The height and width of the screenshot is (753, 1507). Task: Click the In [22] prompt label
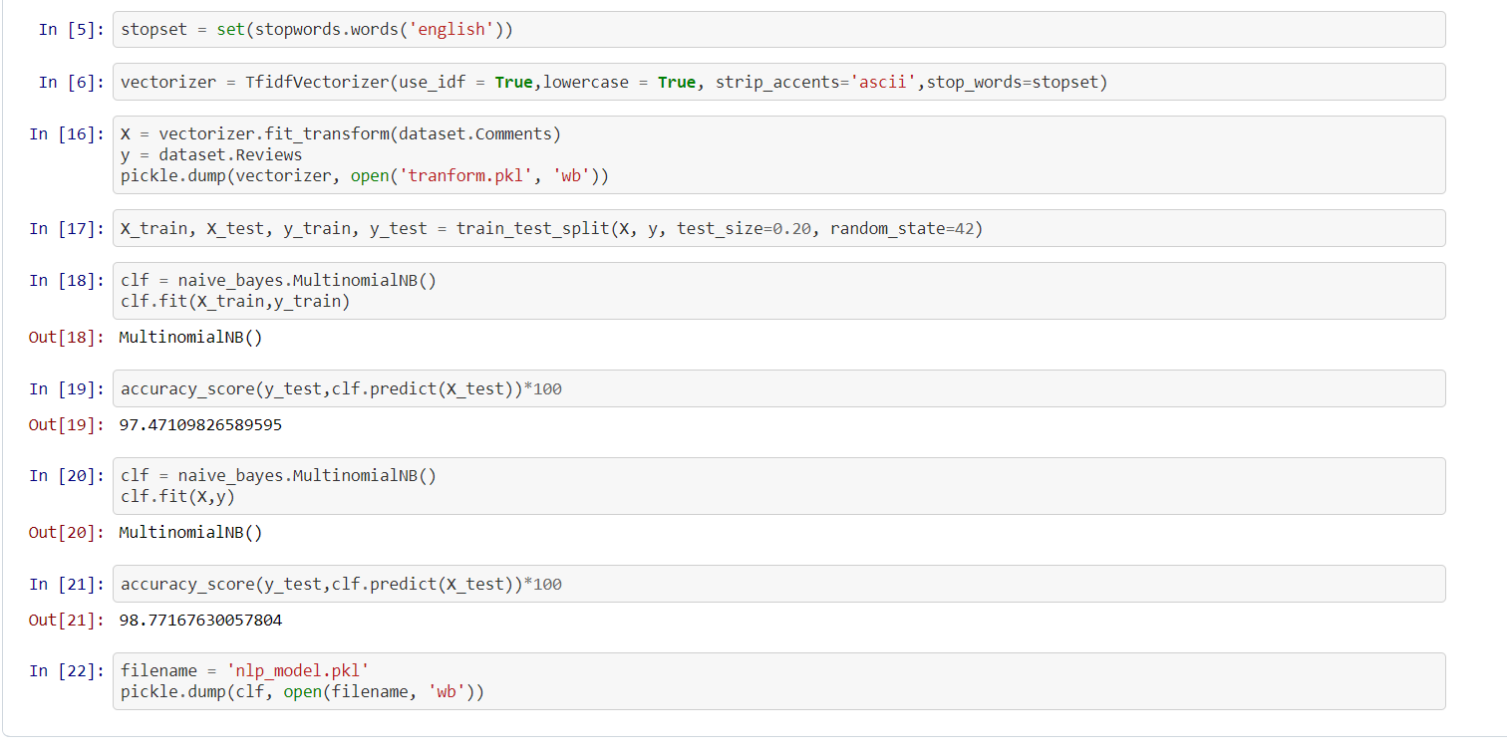(x=67, y=671)
